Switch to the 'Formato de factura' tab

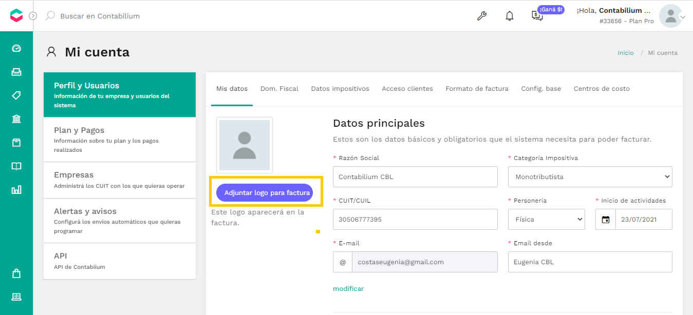(477, 89)
